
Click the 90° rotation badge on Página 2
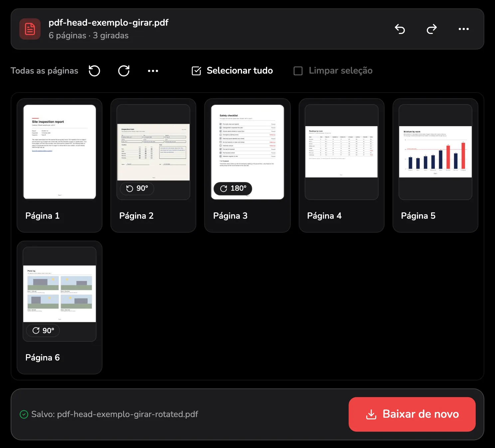(x=137, y=188)
